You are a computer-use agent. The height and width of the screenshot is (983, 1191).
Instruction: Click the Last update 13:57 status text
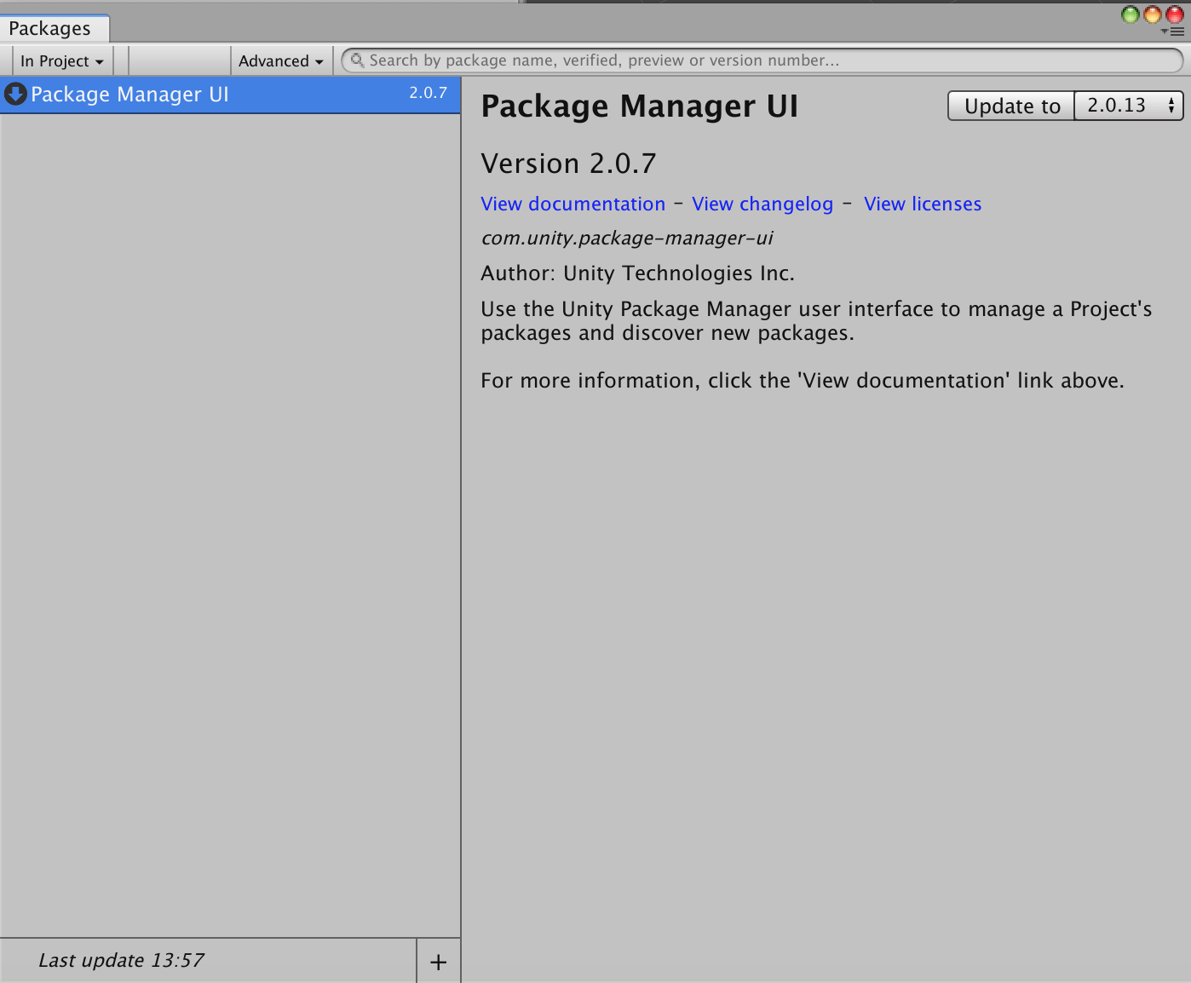pyautogui.click(x=121, y=961)
